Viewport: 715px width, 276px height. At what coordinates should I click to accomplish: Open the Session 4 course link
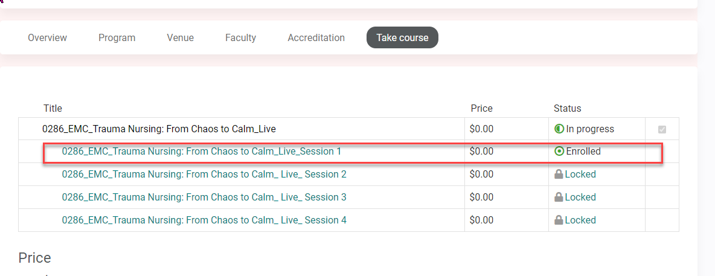click(204, 220)
